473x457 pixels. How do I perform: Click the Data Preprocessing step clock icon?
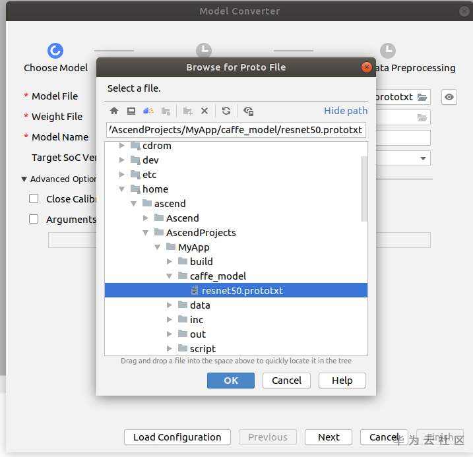[388, 51]
